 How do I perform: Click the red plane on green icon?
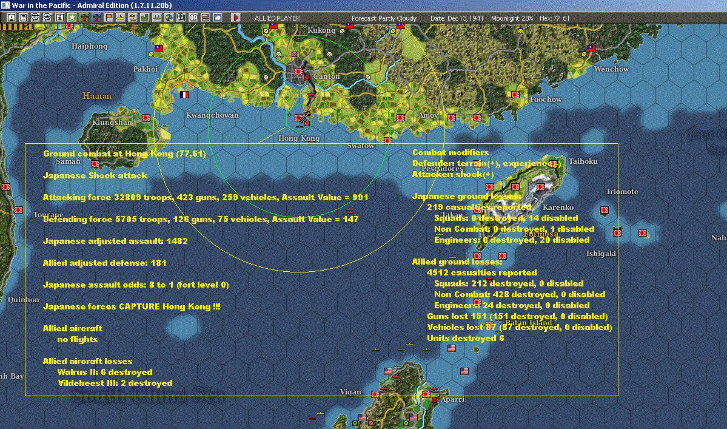click(84, 18)
